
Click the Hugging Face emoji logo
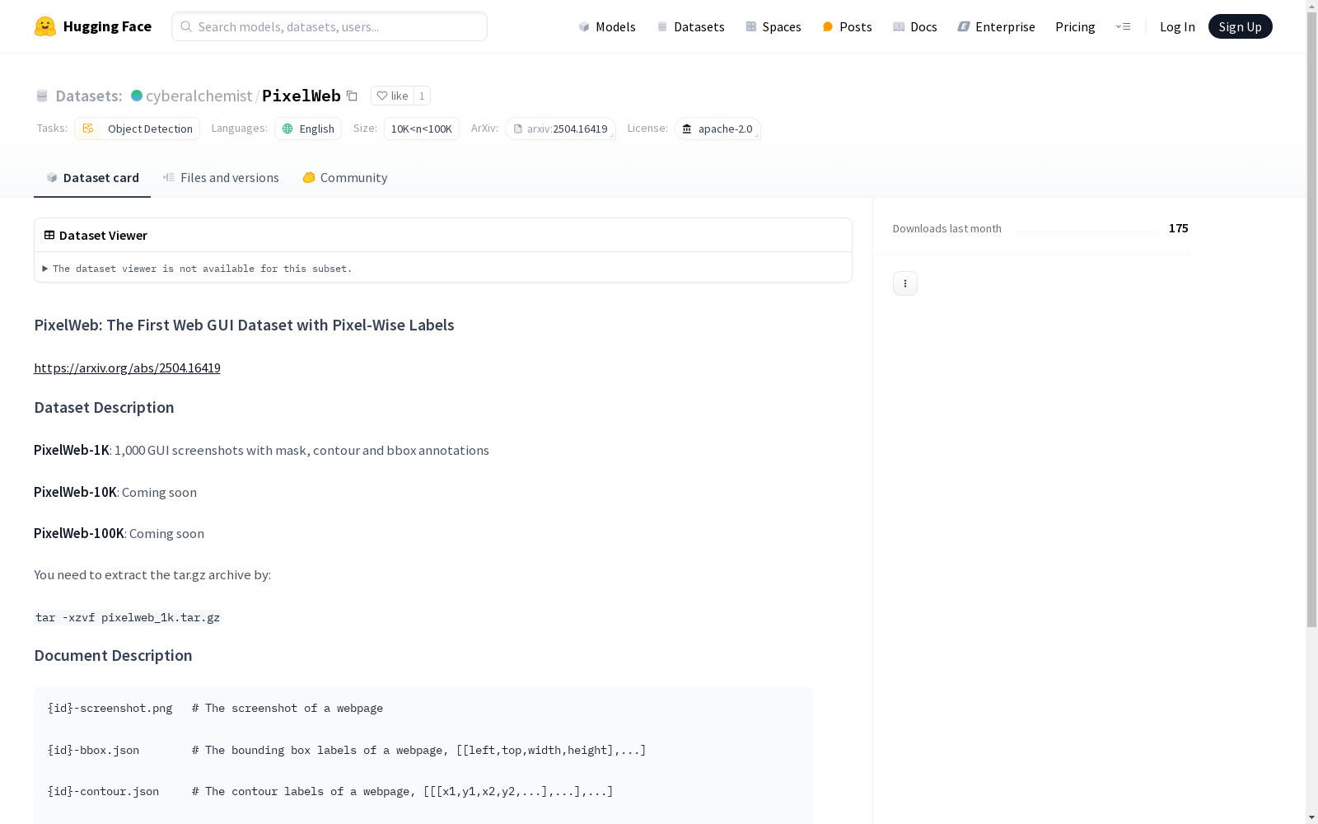[45, 26]
